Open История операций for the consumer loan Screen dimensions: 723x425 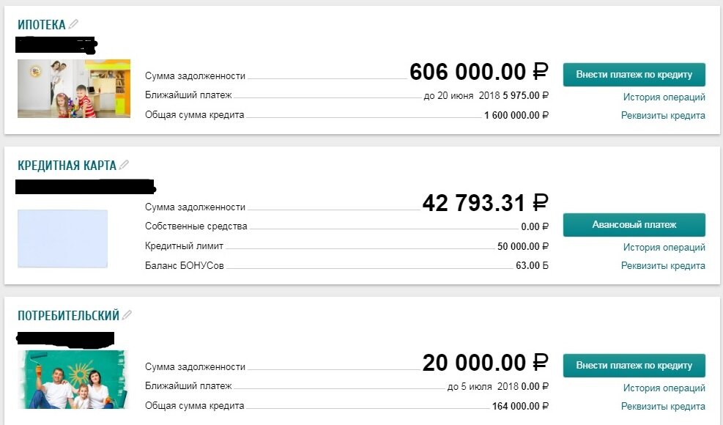664,388
